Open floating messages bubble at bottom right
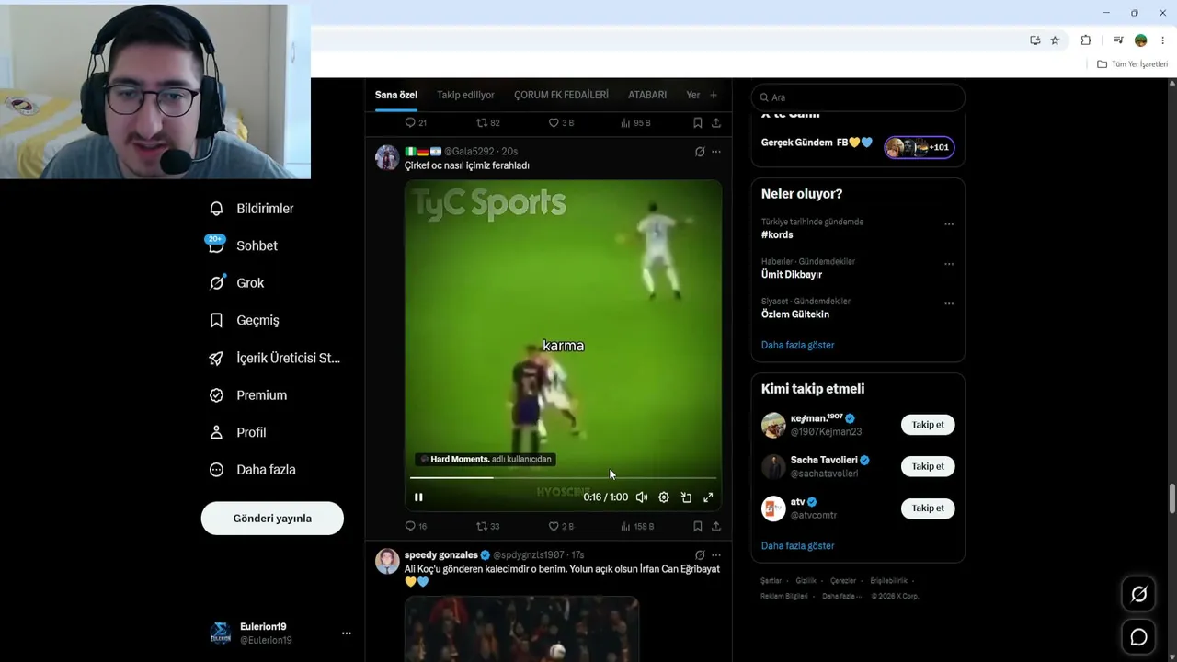The image size is (1177, 662). pos(1138,637)
